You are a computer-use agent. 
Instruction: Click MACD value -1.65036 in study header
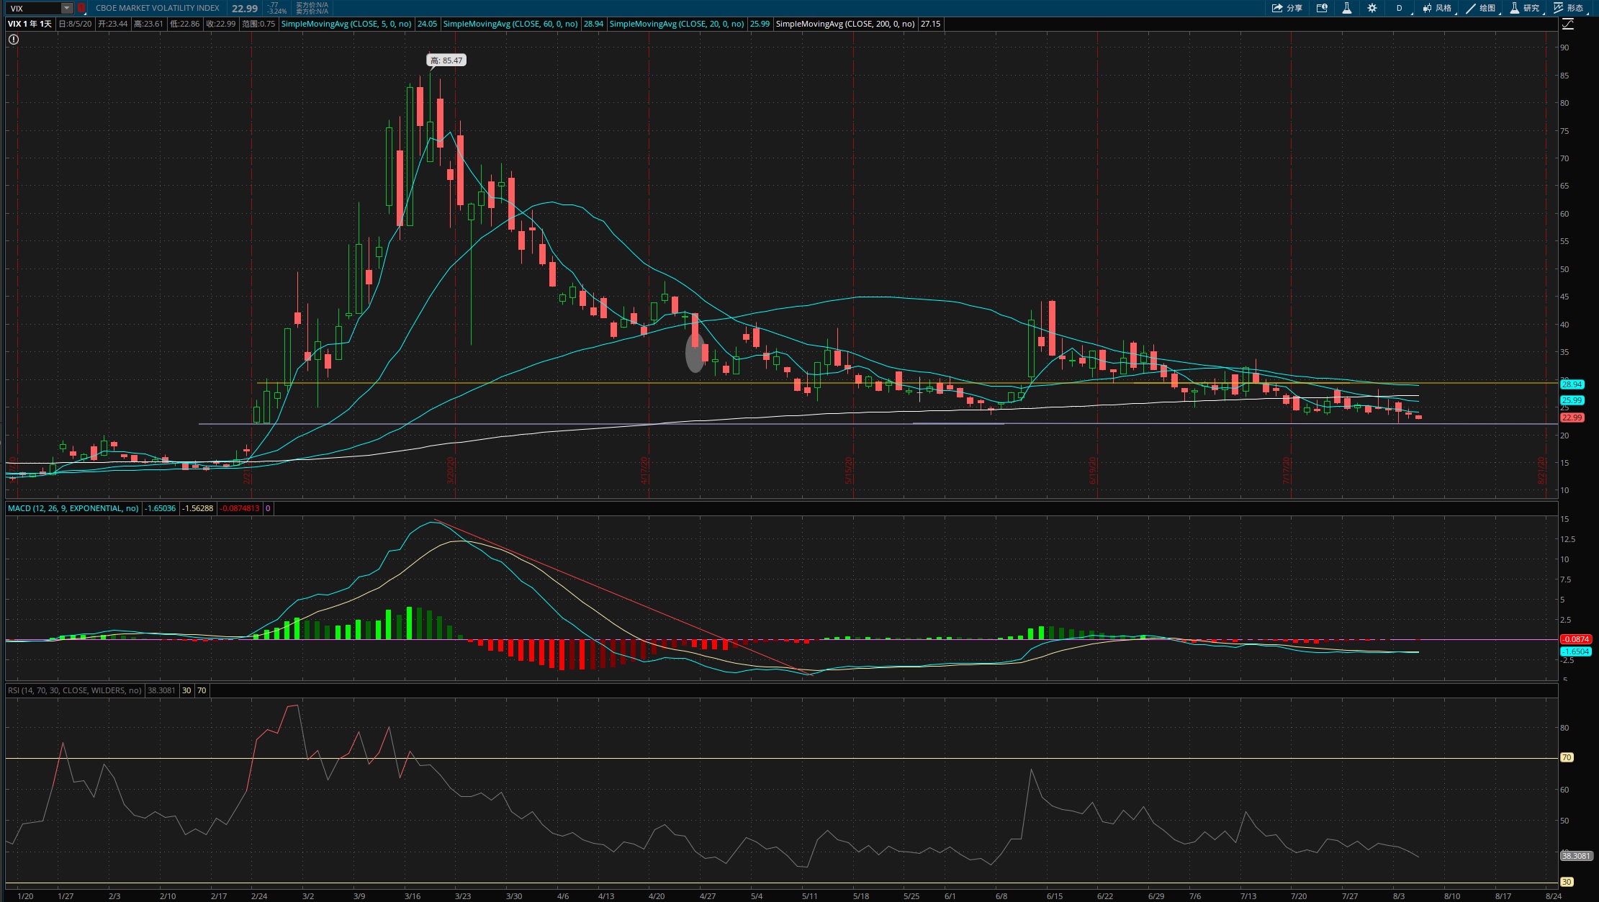160,508
